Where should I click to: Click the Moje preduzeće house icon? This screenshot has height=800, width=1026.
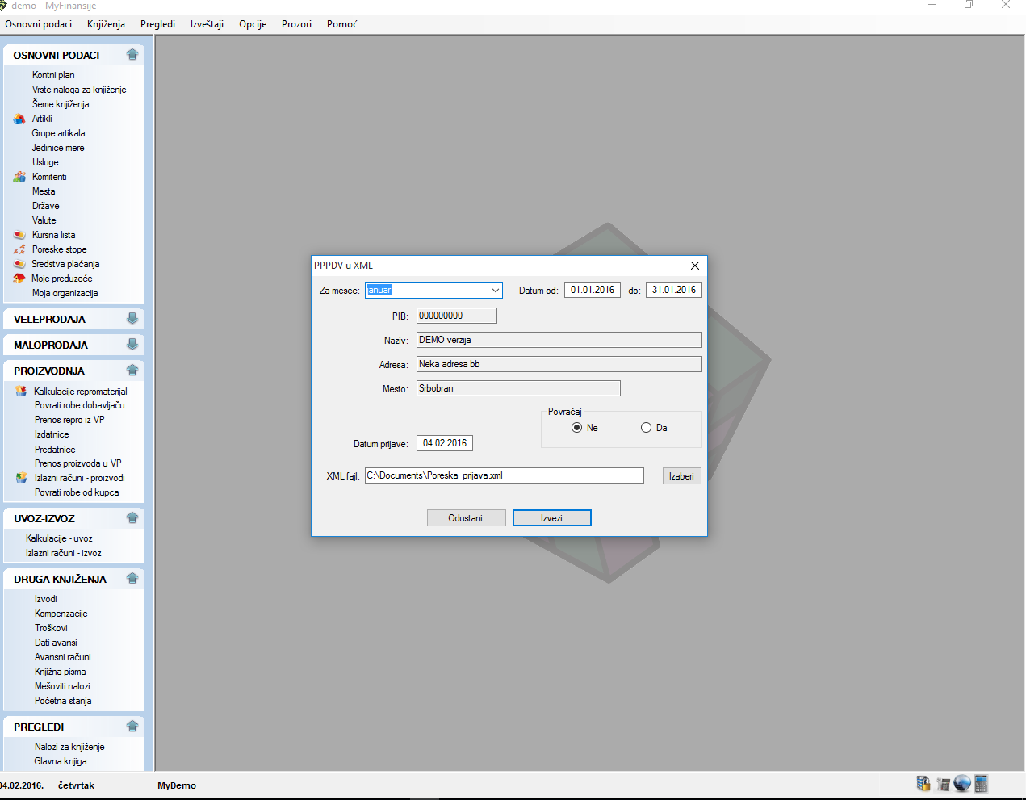point(19,279)
